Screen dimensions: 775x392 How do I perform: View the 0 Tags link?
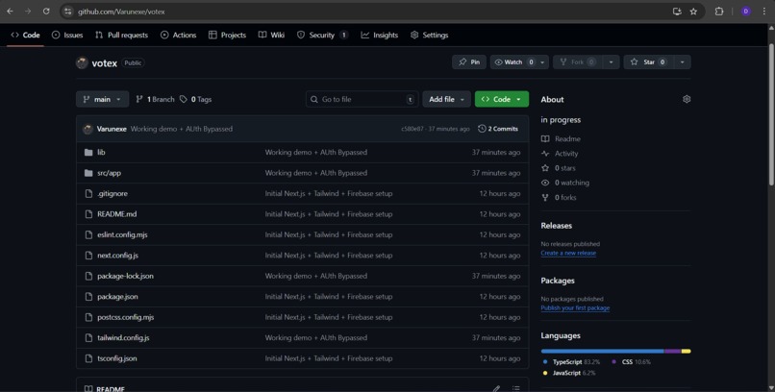click(196, 99)
